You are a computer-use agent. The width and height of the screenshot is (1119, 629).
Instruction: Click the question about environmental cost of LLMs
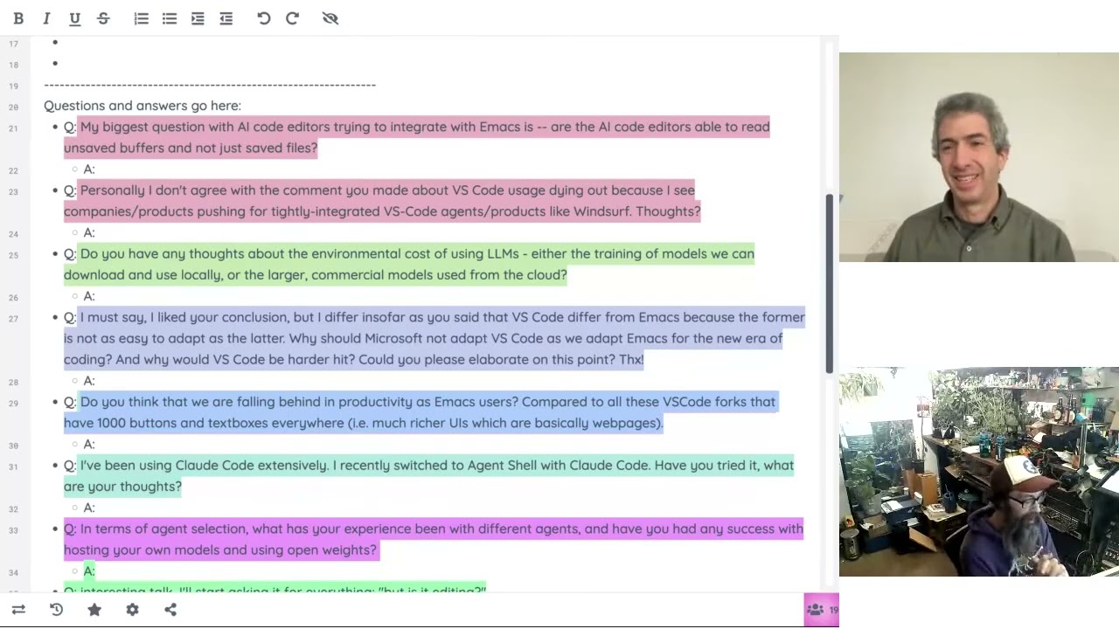(408, 264)
